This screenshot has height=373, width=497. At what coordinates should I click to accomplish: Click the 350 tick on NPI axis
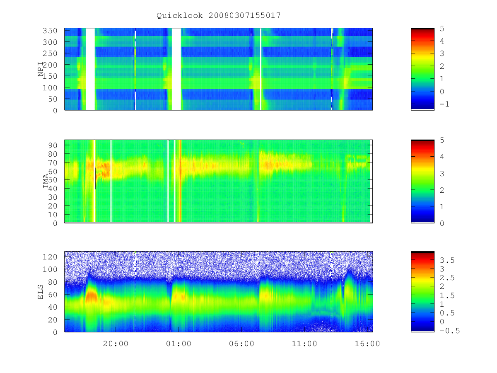[x=50, y=31]
